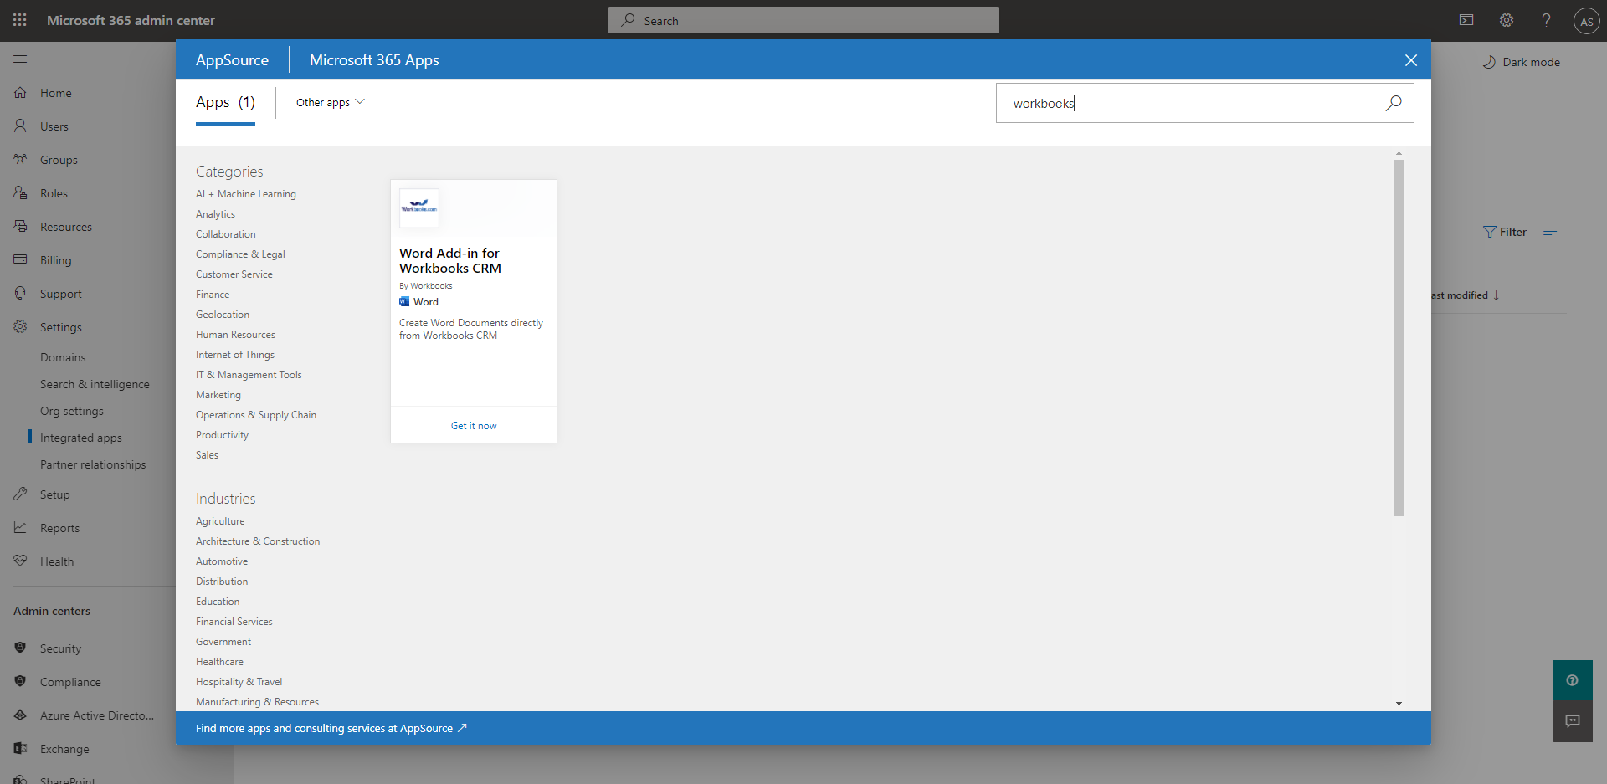Click the Groups icon in the sidebar
Image resolution: width=1607 pixels, height=784 pixels.
[x=20, y=160]
